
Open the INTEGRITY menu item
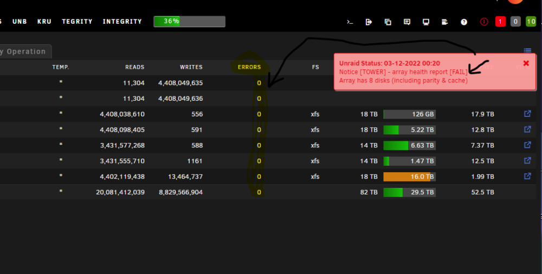point(122,22)
